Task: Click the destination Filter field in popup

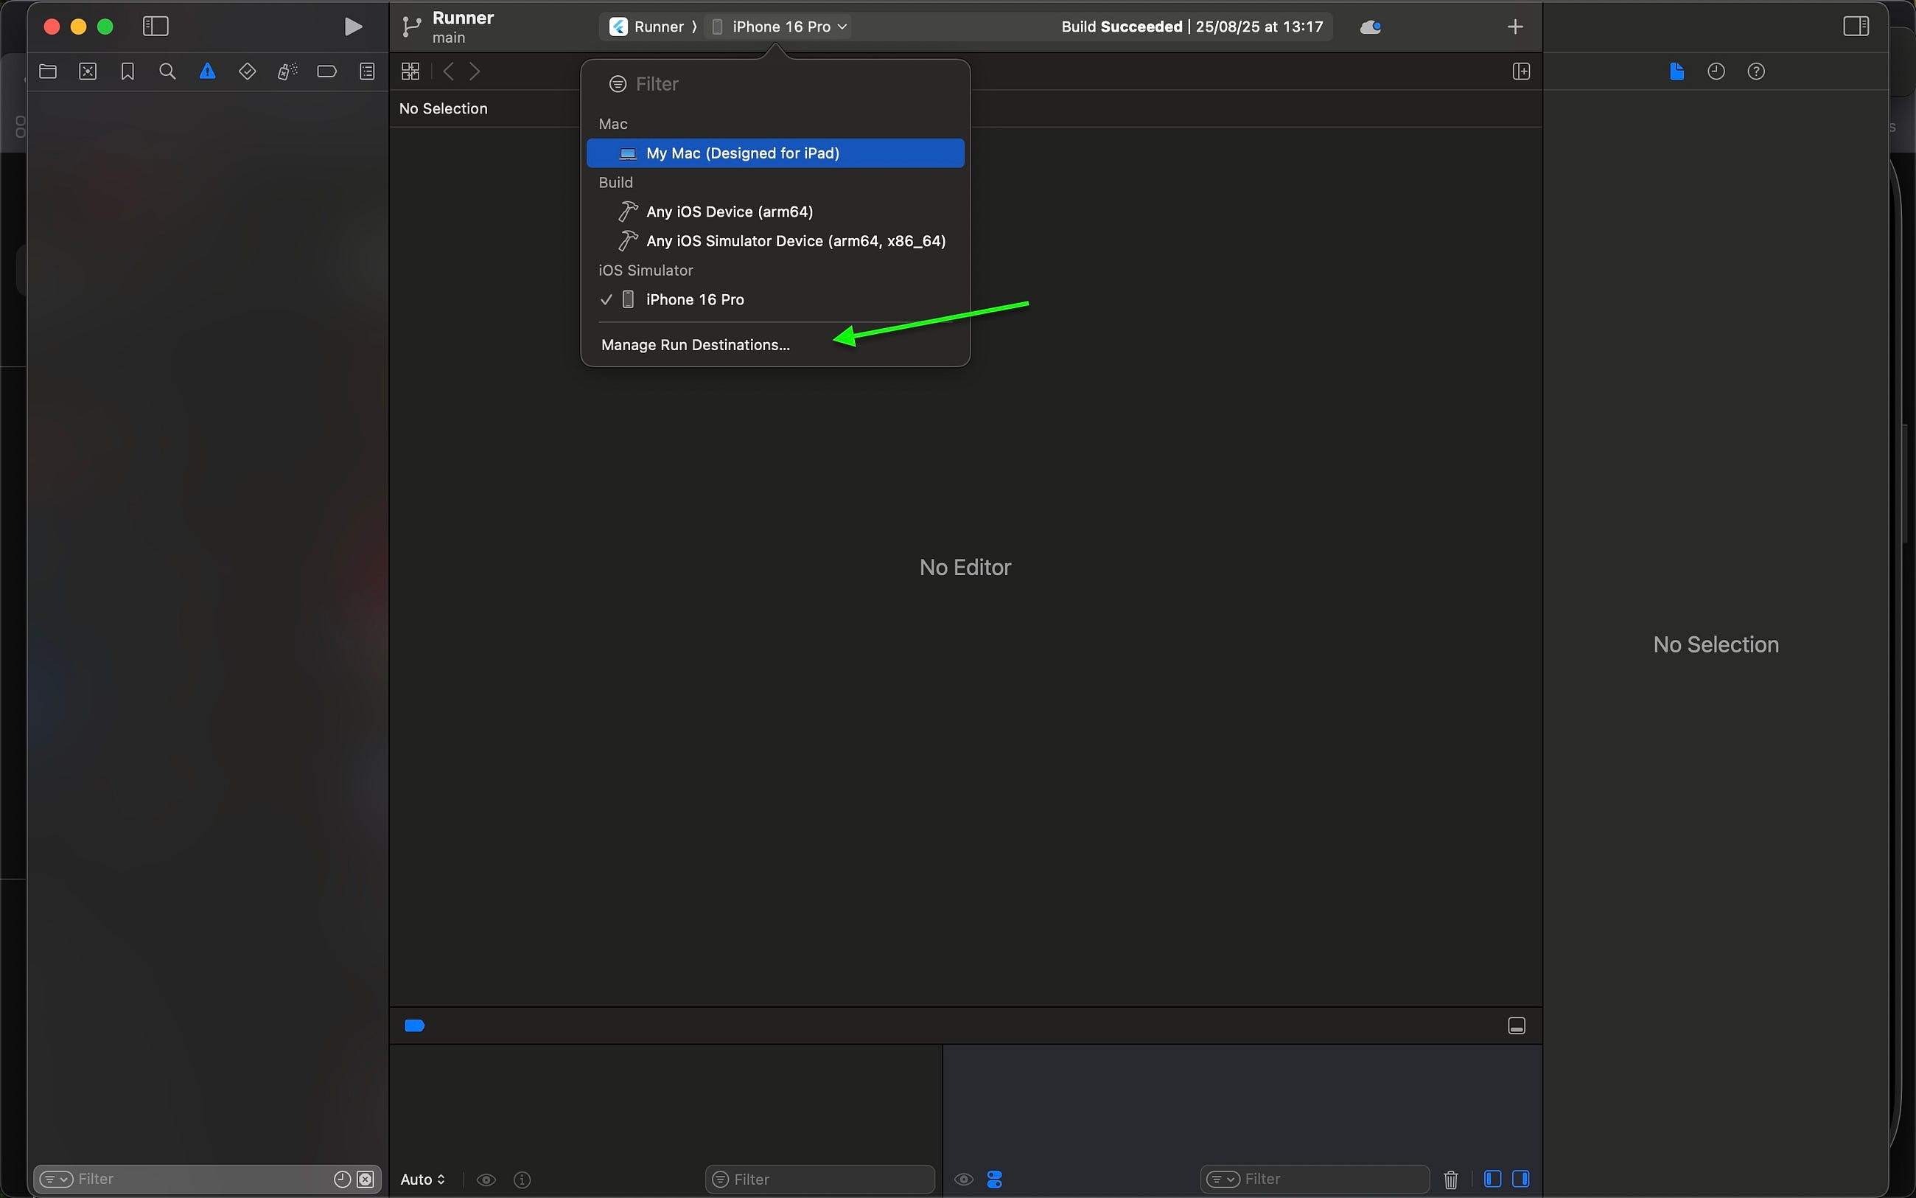Action: (775, 84)
